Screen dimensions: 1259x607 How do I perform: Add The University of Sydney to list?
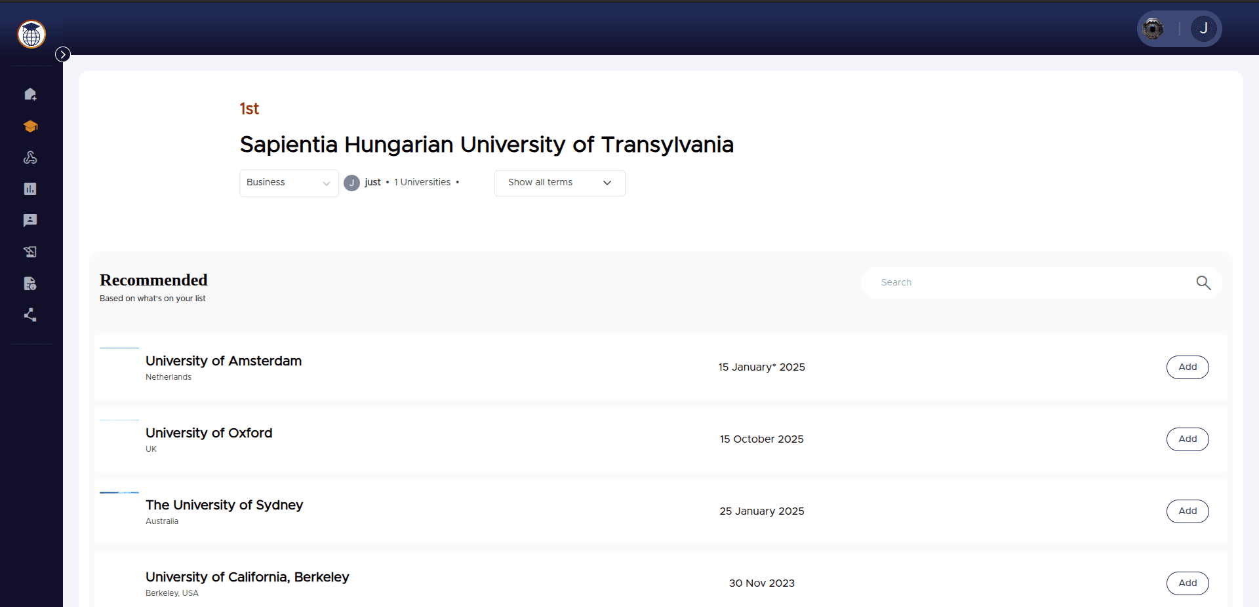pos(1188,511)
